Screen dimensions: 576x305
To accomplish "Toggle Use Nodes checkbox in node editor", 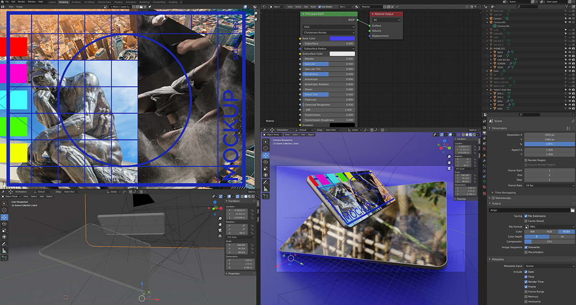I will click(319, 7).
